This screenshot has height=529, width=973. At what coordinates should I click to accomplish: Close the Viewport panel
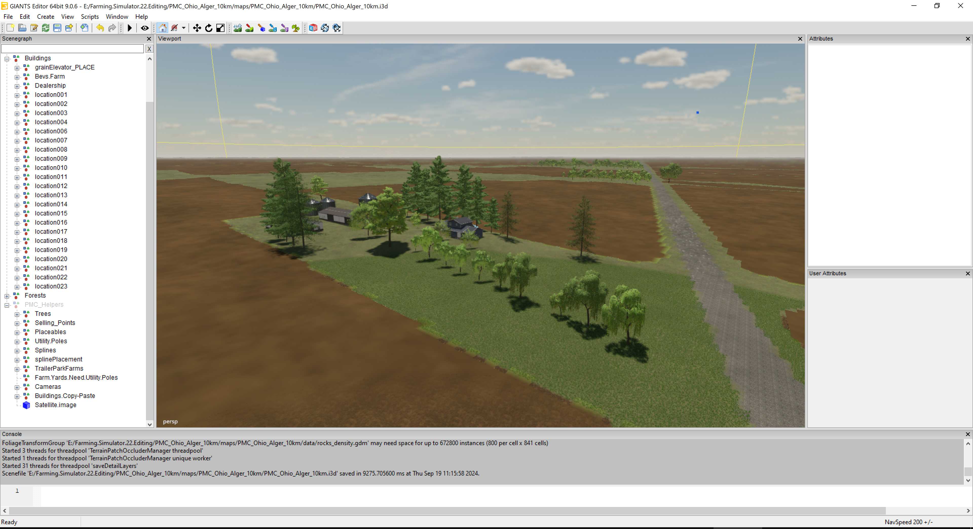pyautogui.click(x=800, y=39)
